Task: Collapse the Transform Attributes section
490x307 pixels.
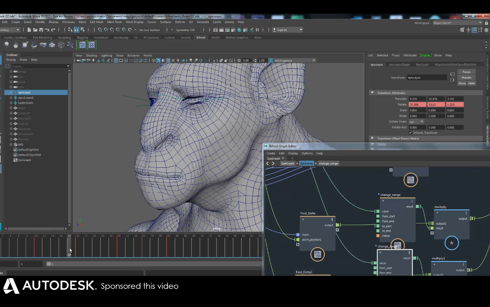Action: tap(372, 93)
